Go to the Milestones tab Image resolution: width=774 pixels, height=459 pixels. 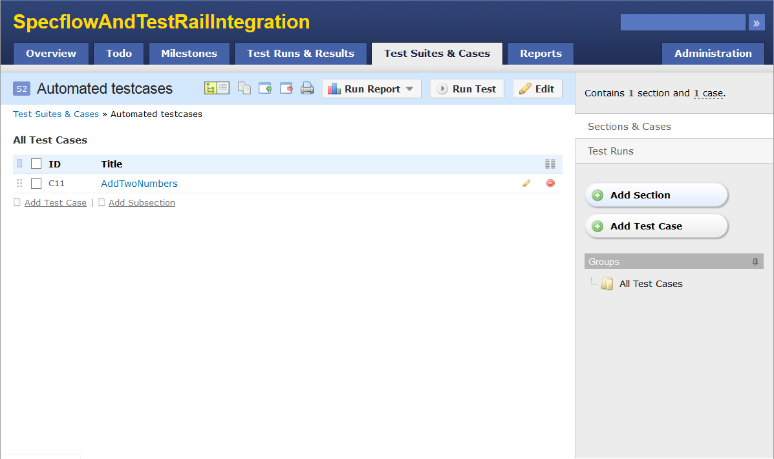tap(189, 54)
